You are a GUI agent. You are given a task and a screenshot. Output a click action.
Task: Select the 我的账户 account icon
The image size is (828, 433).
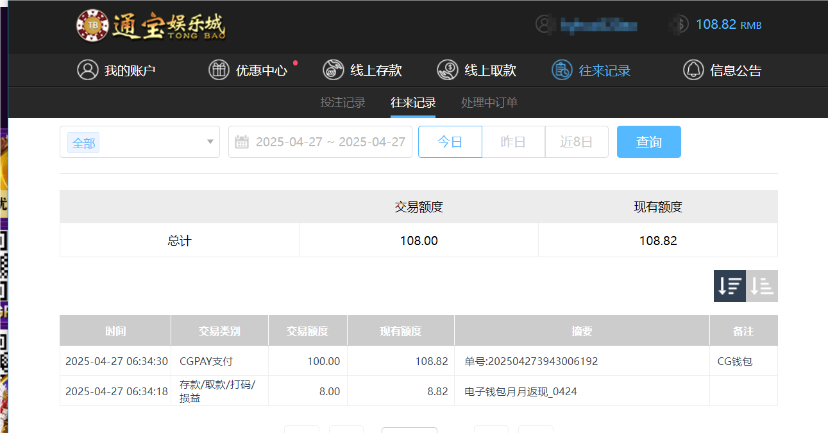tap(88, 69)
